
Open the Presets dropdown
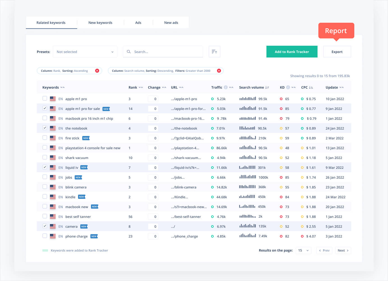pos(85,52)
